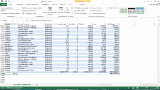160x90 pixels.
Task: Open the Precio Unidad filter dropdown
Action: (x=68, y=24)
